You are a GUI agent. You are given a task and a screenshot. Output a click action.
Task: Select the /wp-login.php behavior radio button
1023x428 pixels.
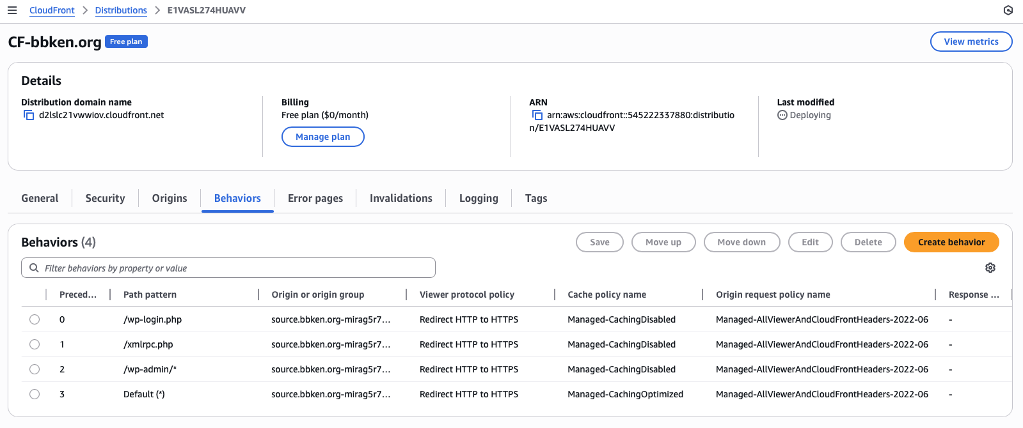click(x=35, y=319)
